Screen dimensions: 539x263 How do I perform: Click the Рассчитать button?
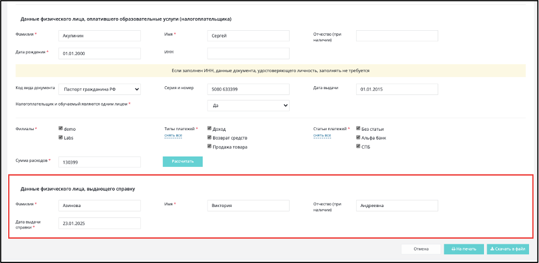183,161
